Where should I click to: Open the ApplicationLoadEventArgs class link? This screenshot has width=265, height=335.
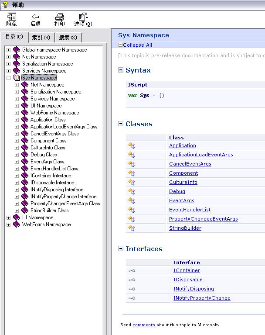click(201, 155)
